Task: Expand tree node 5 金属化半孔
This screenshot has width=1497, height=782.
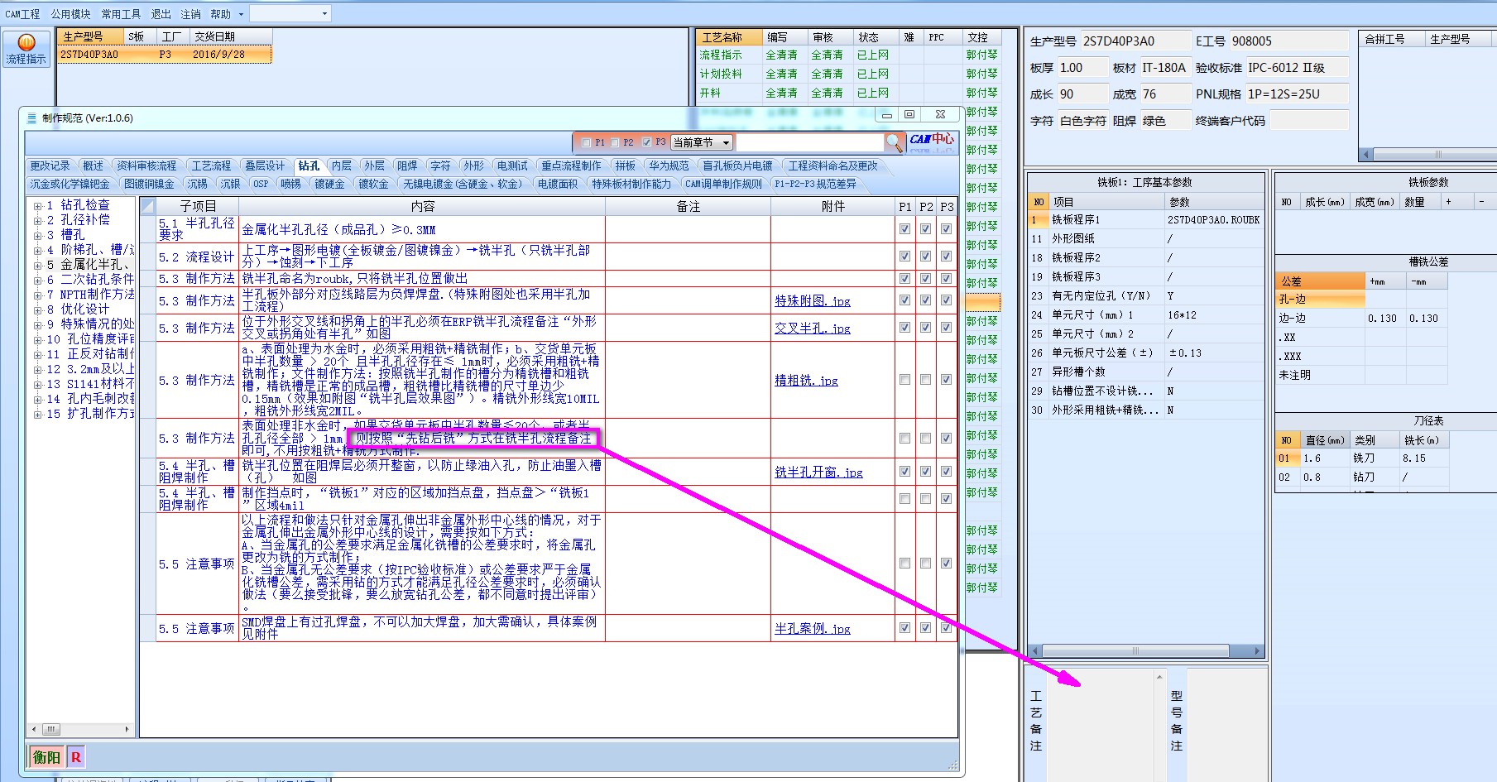Action: tap(37, 265)
